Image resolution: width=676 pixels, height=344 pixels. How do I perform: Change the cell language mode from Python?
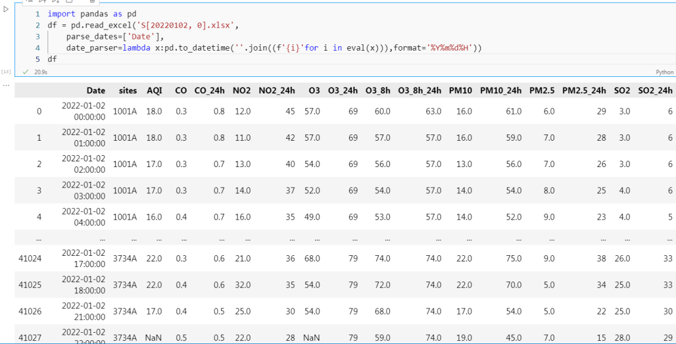click(664, 73)
